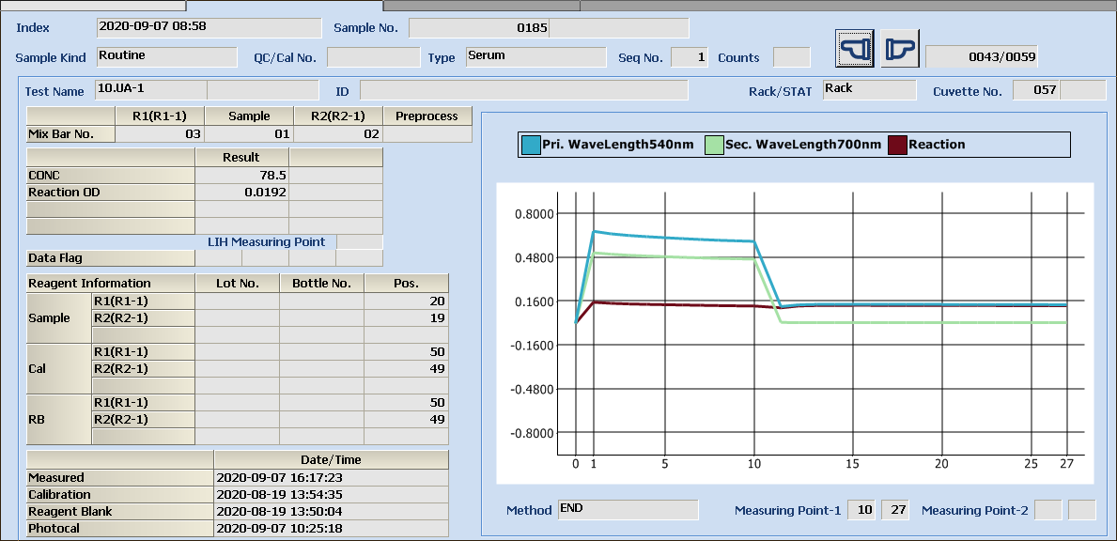Click the Date/Time column header
This screenshot has width=1117, height=541.
(x=331, y=460)
